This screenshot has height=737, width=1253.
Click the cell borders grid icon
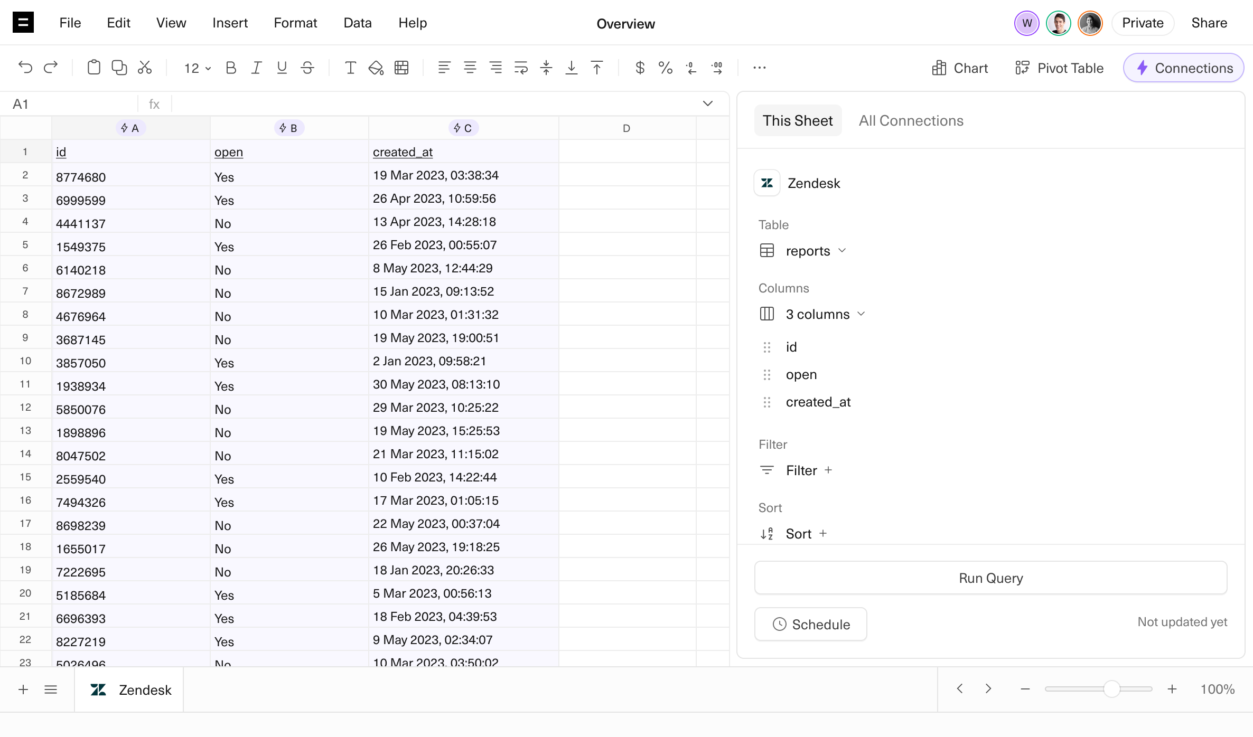[401, 68]
